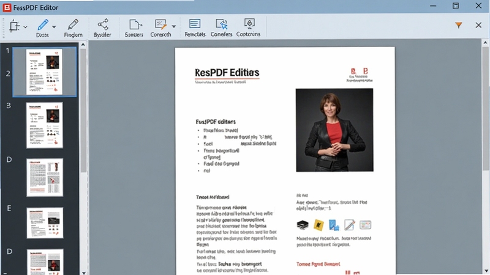Open the thumbnail labeled E
Screen dimensions: 490x275
(45, 223)
